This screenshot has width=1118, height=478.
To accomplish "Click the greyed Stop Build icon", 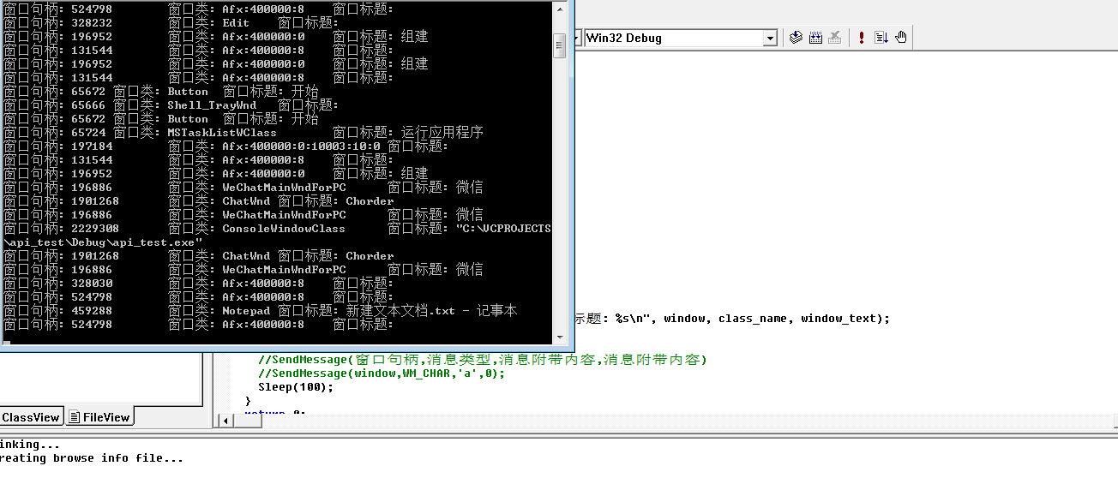I will (x=834, y=38).
